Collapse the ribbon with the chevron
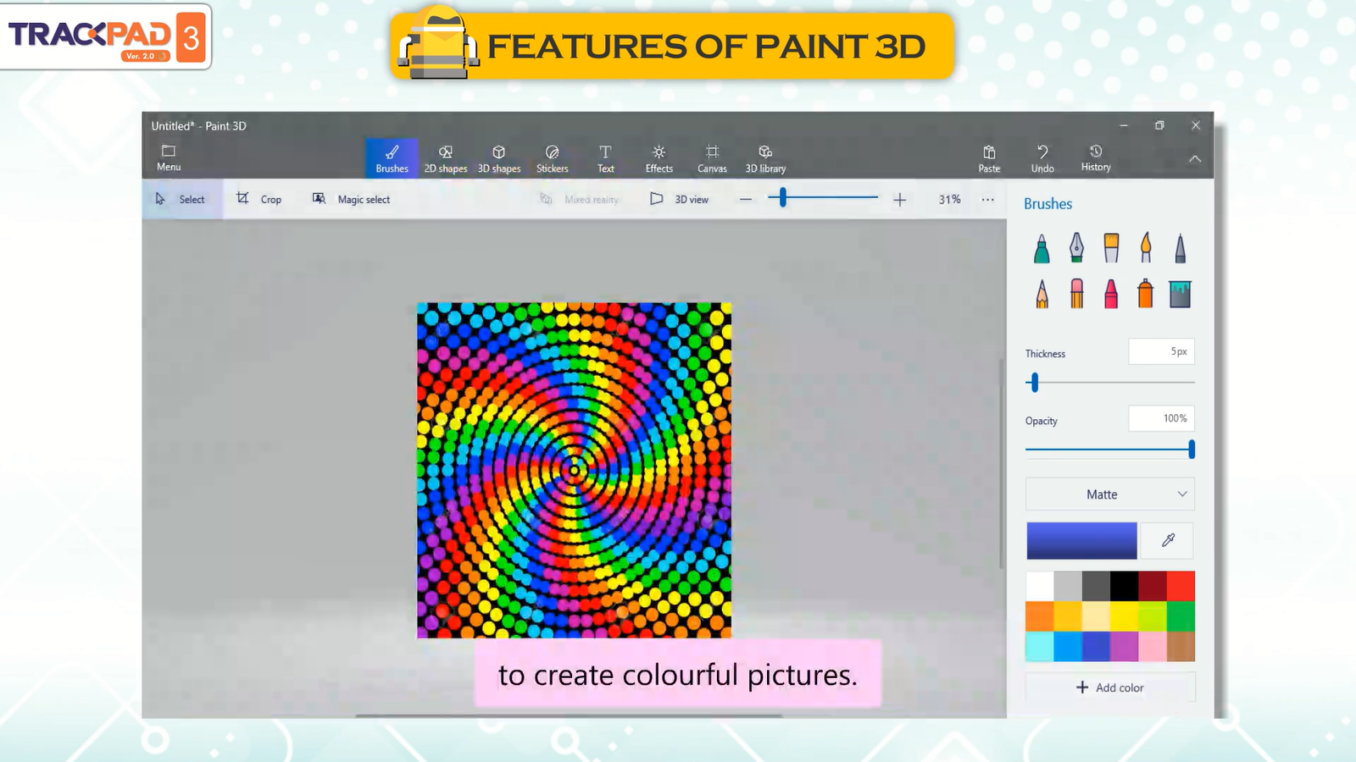This screenshot has width=1356, height=762. click(x=1194, y=159)
